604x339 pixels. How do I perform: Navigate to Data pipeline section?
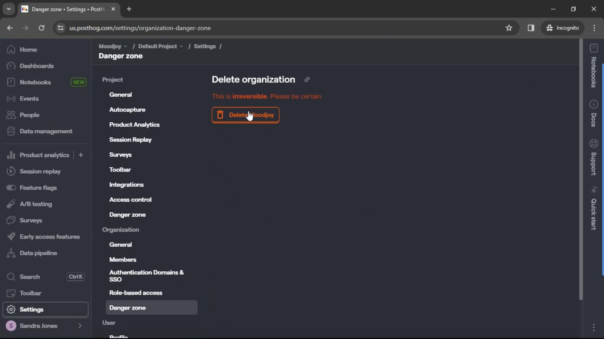tap(38, 253)
